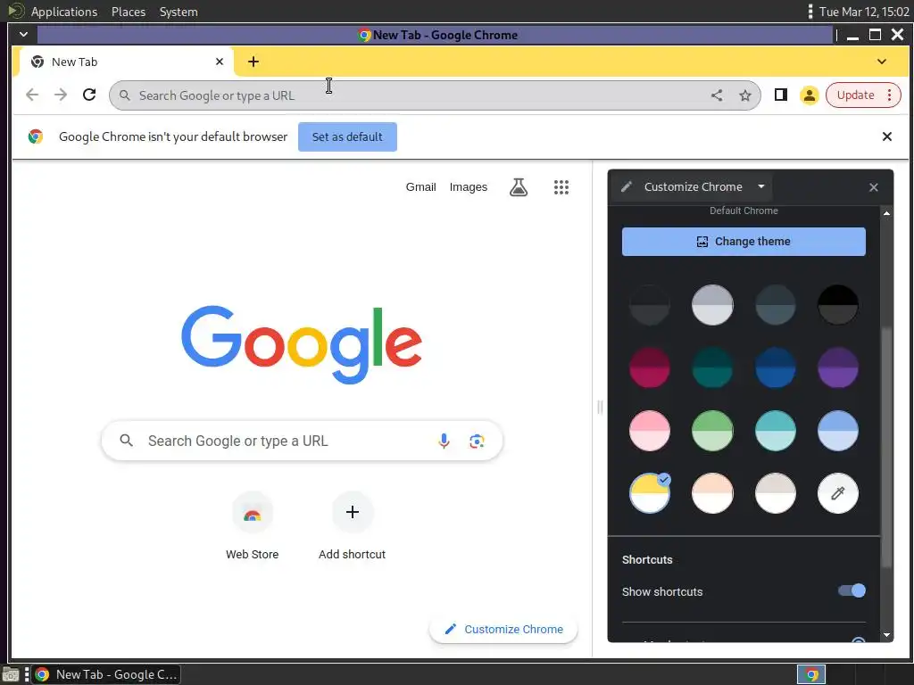This screenshot has height=685, width=914.
Task: Select the peach color swatch
Action: [x=712, y=493]
